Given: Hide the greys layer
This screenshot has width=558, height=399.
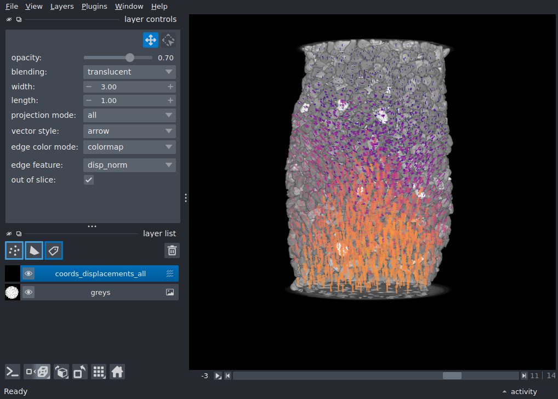Looking at the screenshot, I should (29, 292).
